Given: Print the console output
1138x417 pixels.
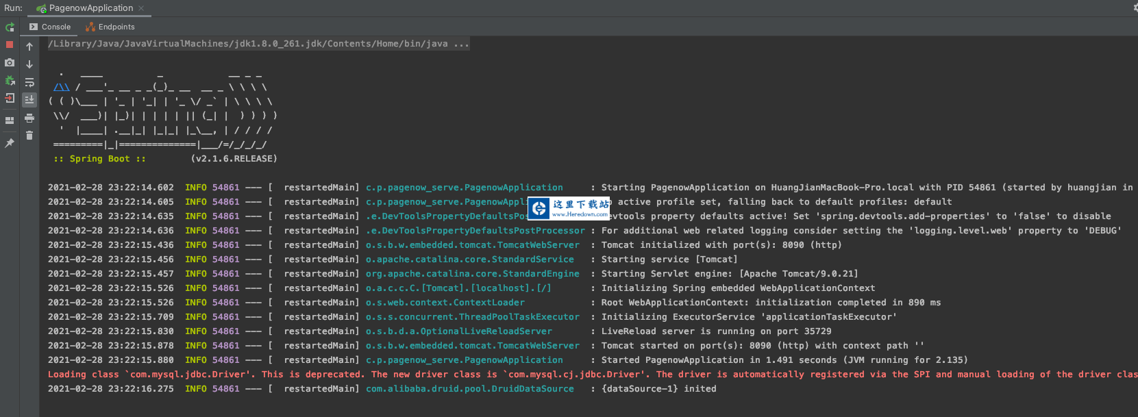Looking at the screenshot, I should 29,118.
